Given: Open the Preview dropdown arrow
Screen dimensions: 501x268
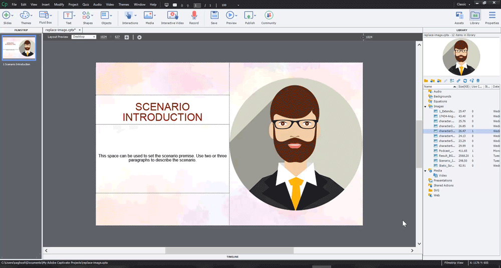Looking at the screenshot, I should tap(236, 15).
